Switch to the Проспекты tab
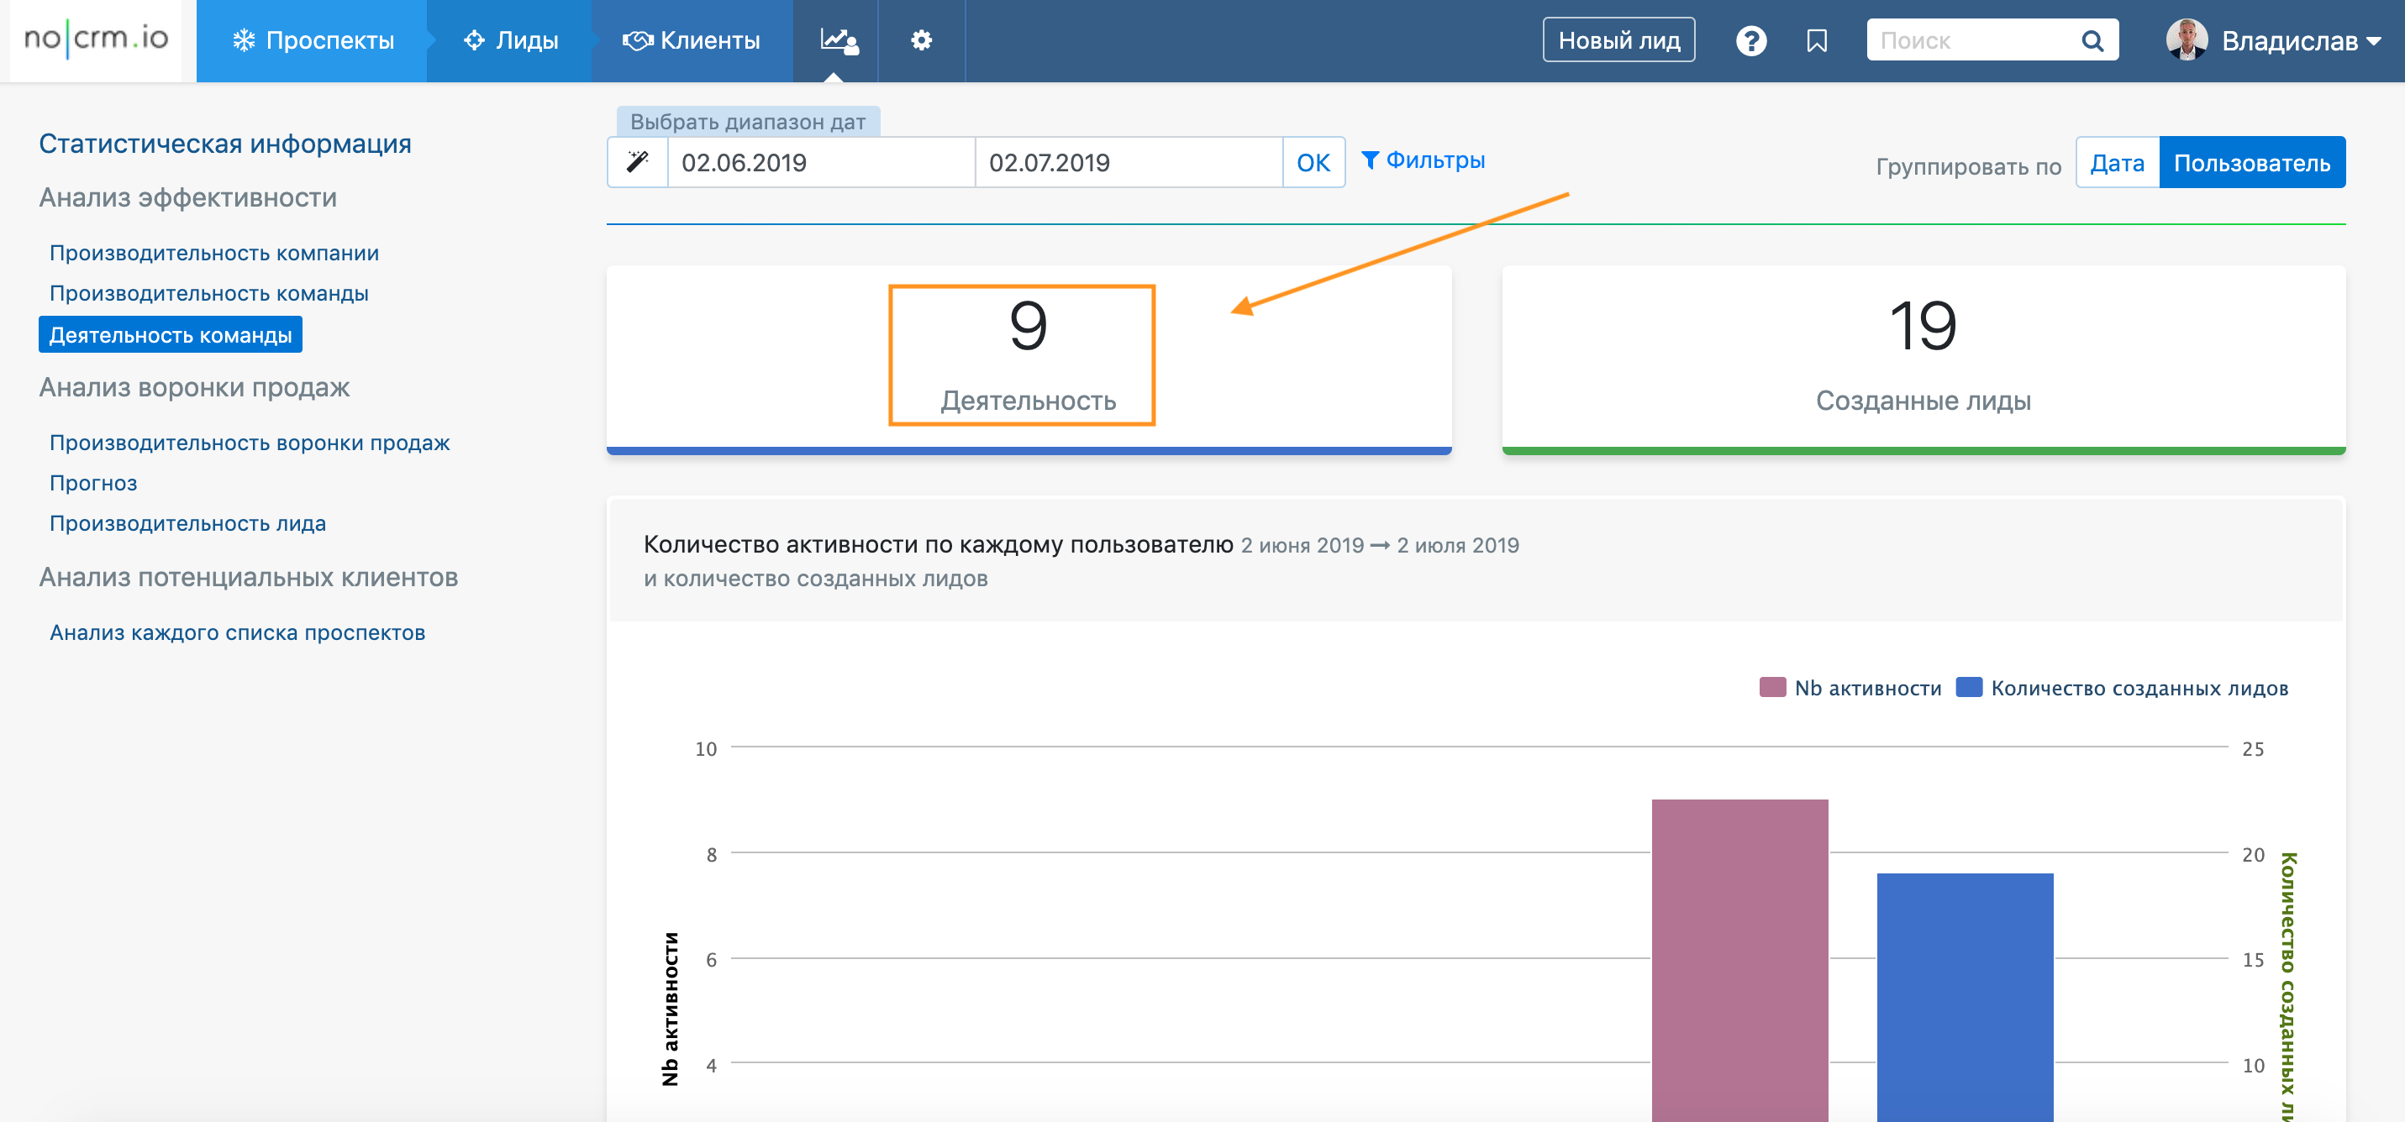Viewport: 2405px width, 1122px height. tap(313, 40)
